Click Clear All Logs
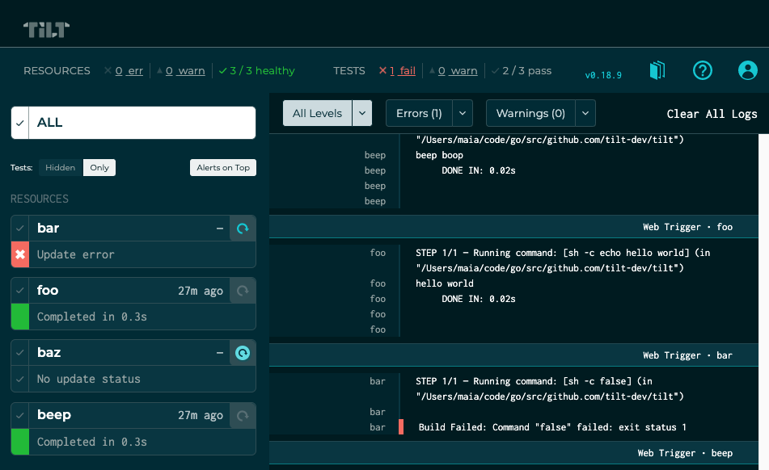Viewport: 769px width, 470px height. tap(712, 114)
